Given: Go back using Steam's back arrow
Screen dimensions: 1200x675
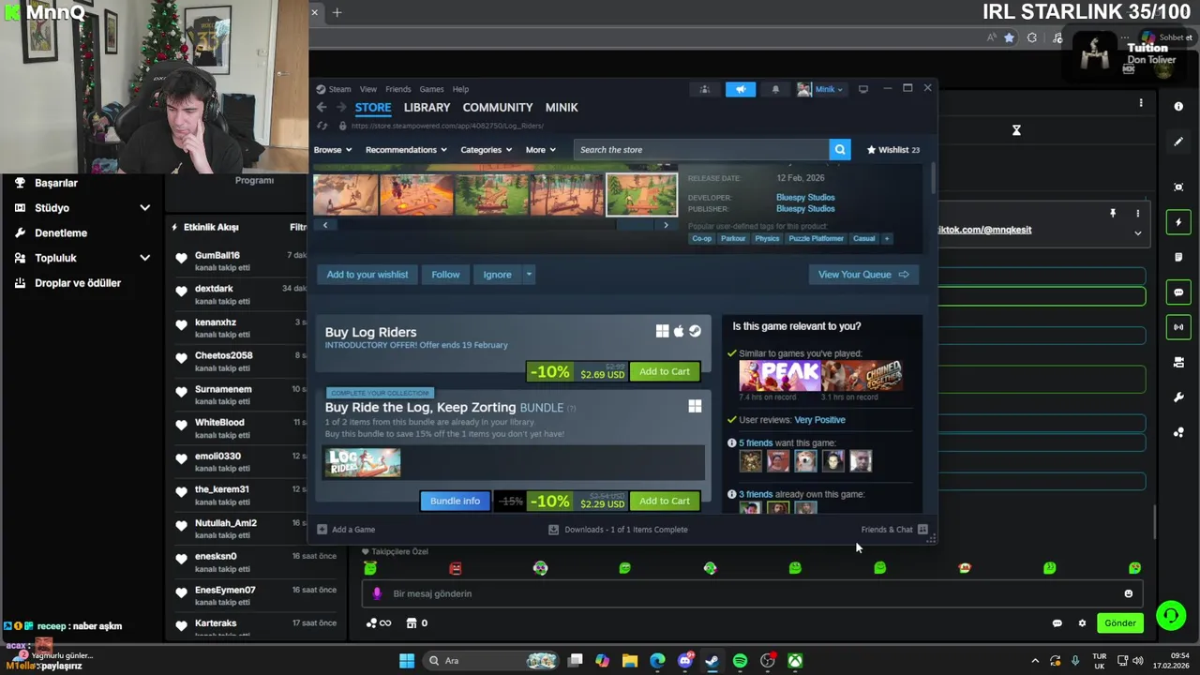Looking at the screenshot, I should (x=321, y=108).
